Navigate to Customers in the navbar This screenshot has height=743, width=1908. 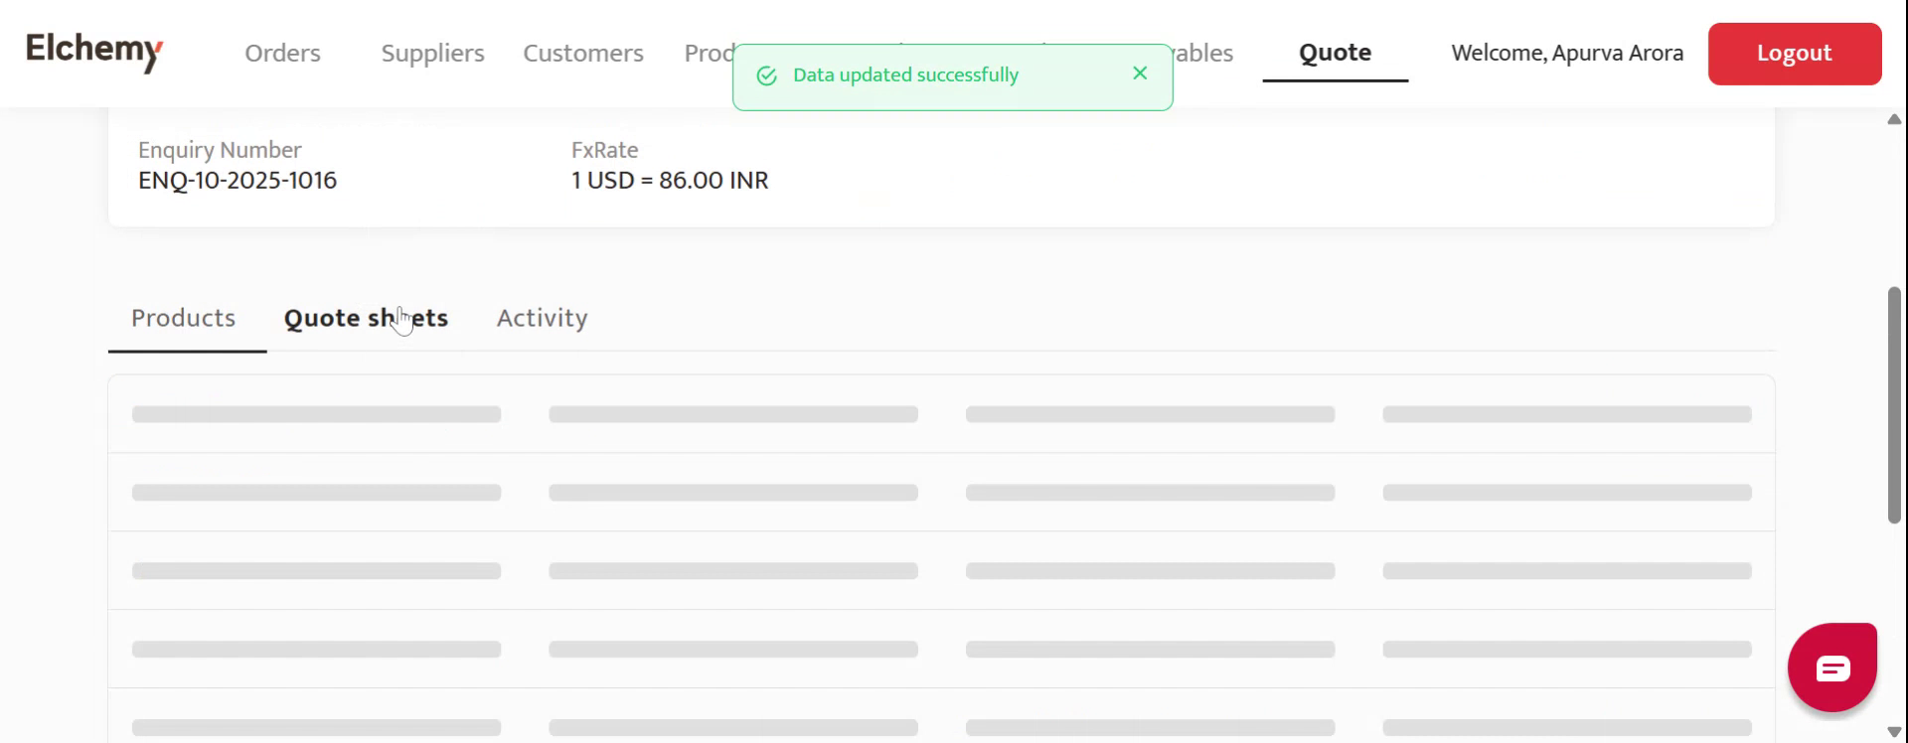(x=583, y=54)
